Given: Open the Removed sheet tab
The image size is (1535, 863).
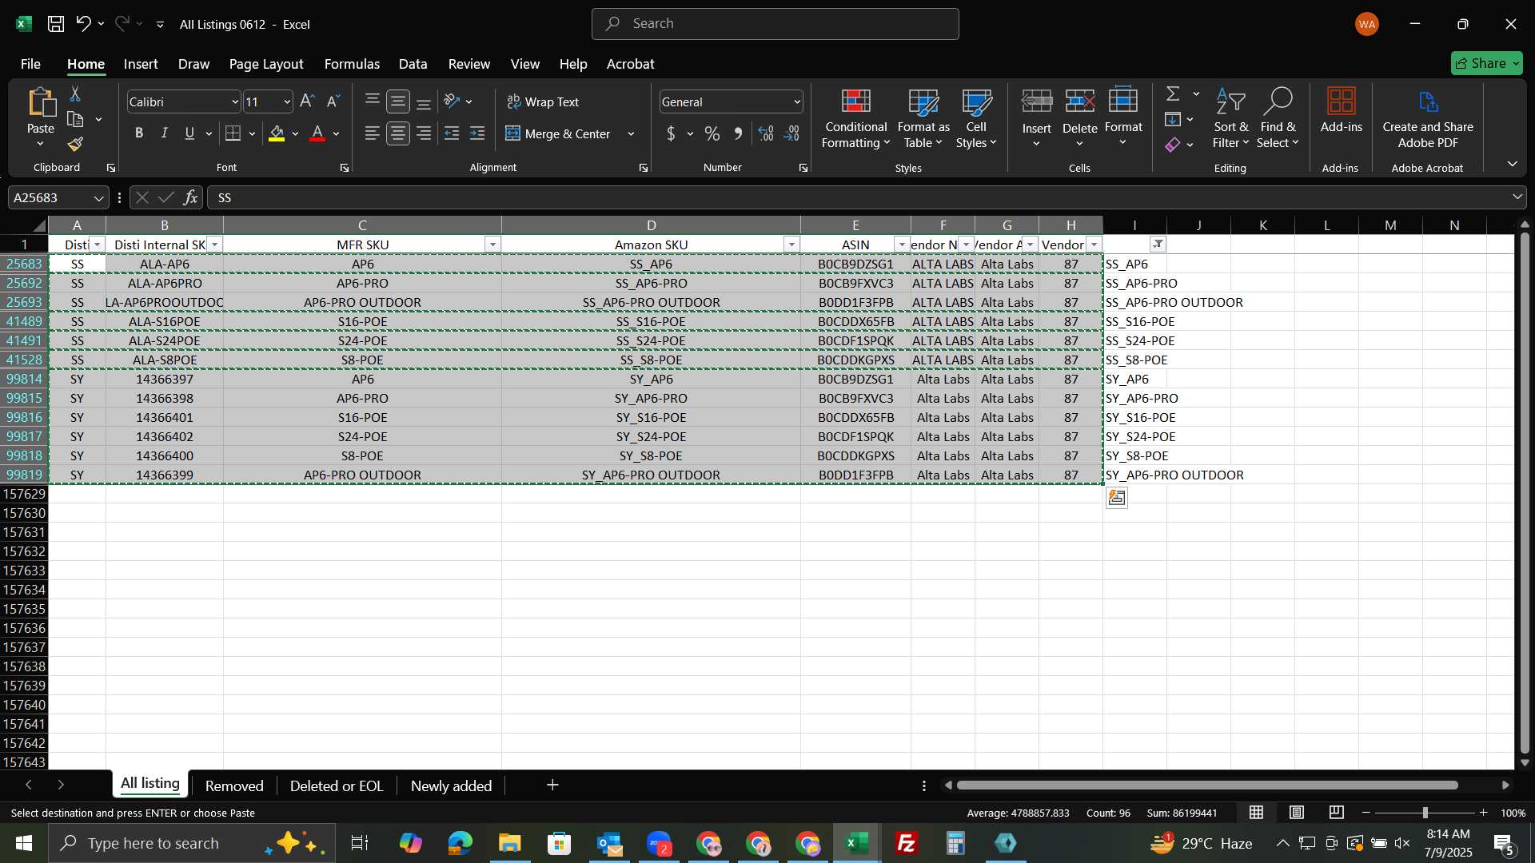Looking at the screenshot, I should tap(234, 785).
